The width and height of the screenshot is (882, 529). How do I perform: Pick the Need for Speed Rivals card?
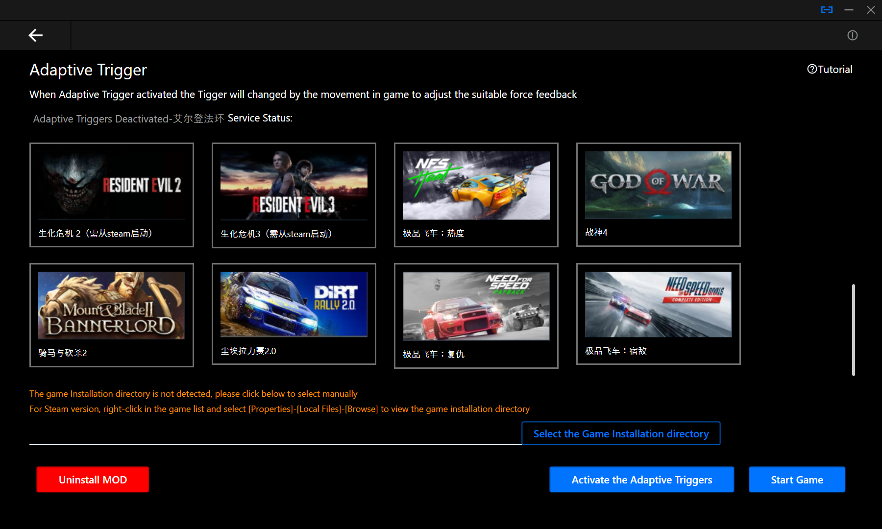coord(659,314)
